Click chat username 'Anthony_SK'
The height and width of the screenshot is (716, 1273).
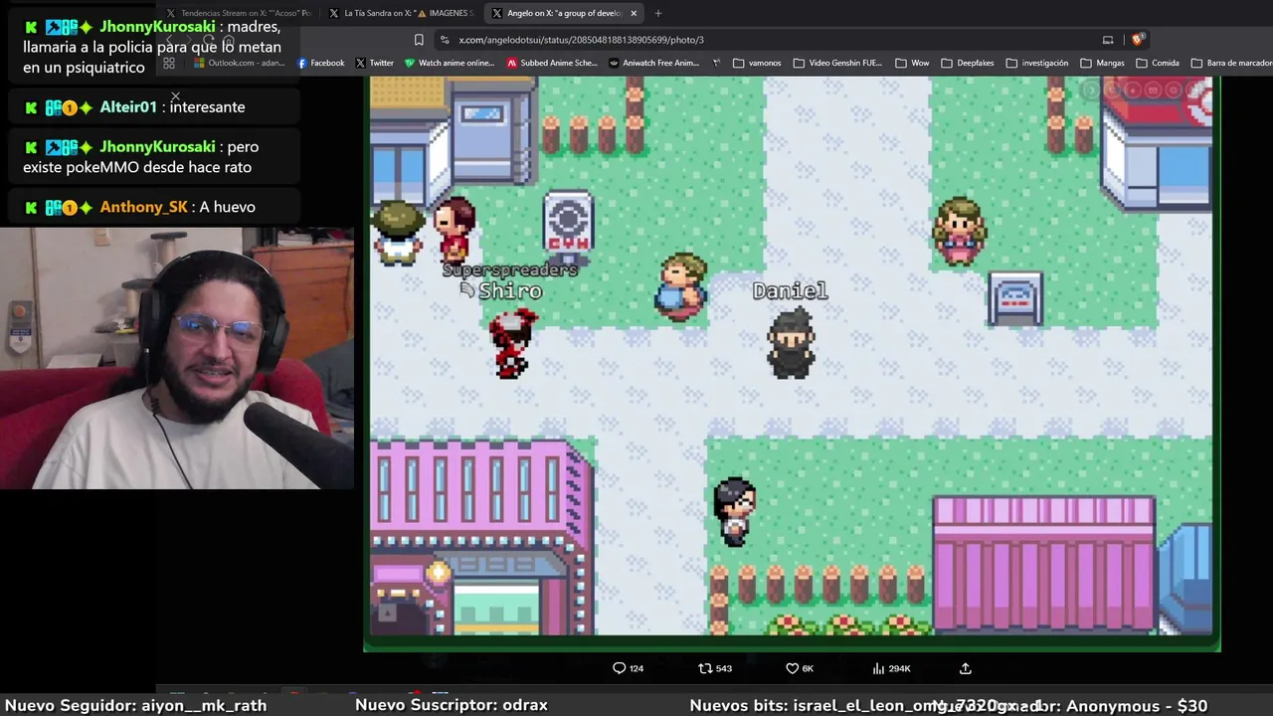point(143,207)
